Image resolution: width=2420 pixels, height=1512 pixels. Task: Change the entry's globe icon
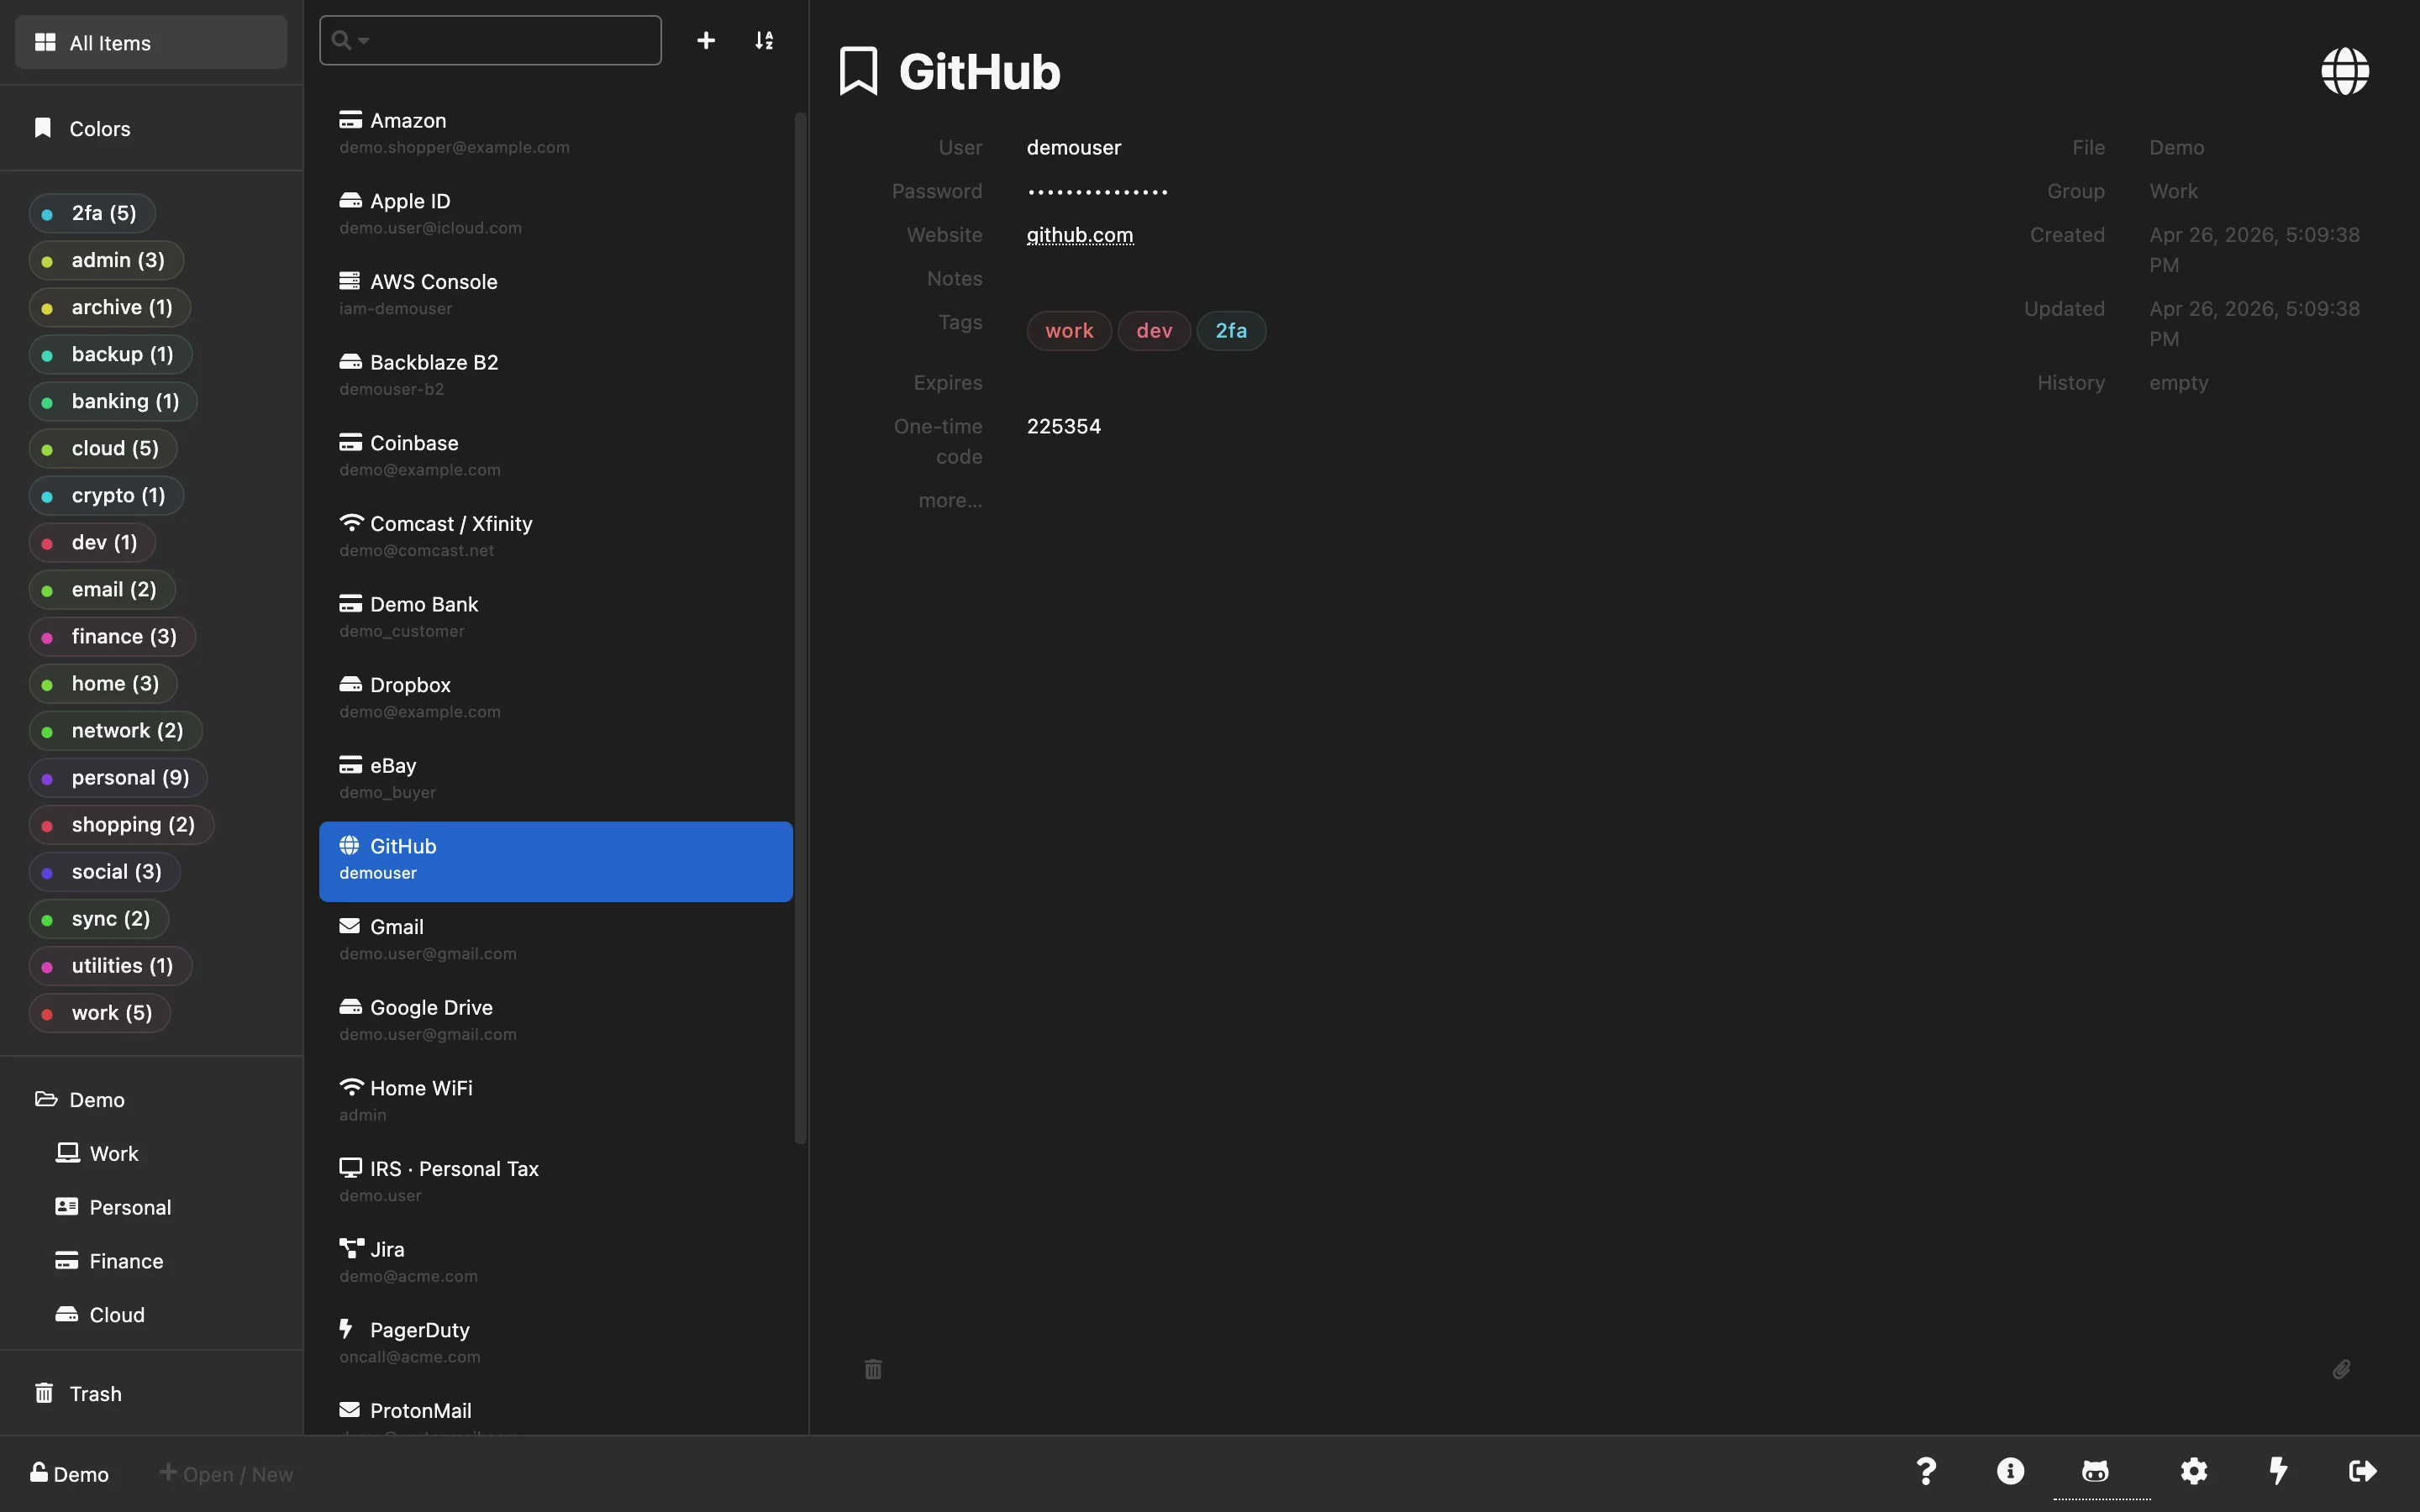tap(2345, 71)
